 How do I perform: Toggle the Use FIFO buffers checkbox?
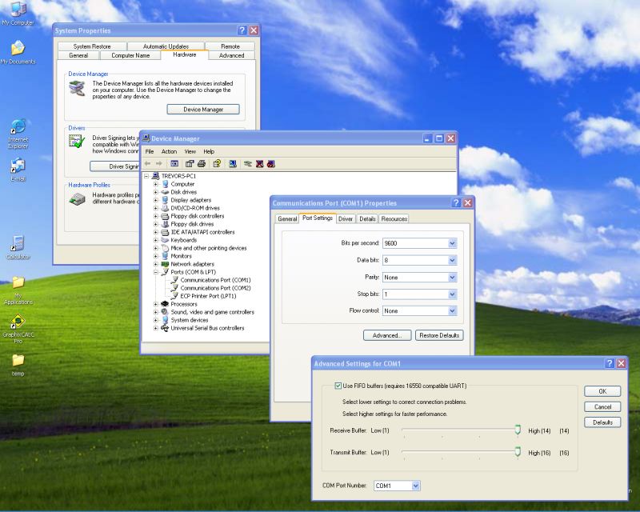[338, 386]
